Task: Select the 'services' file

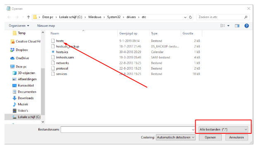Action: 62,74
